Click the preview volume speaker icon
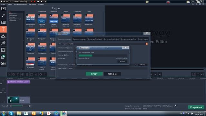This screenshot has width=206, height=116. coord(202,74)
